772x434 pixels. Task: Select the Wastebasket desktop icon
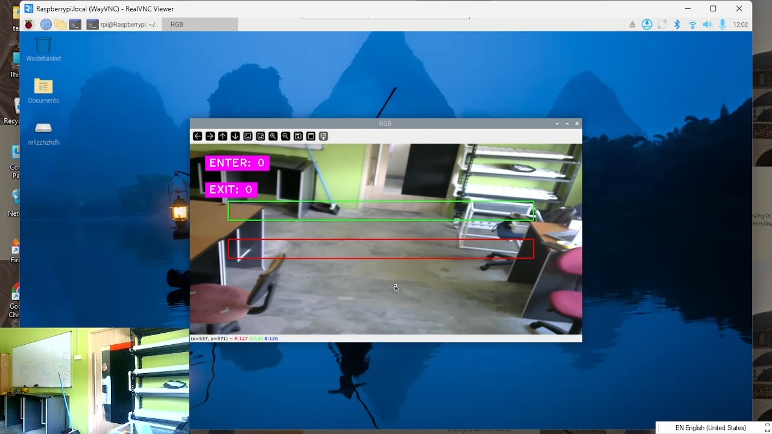(43, 49)
